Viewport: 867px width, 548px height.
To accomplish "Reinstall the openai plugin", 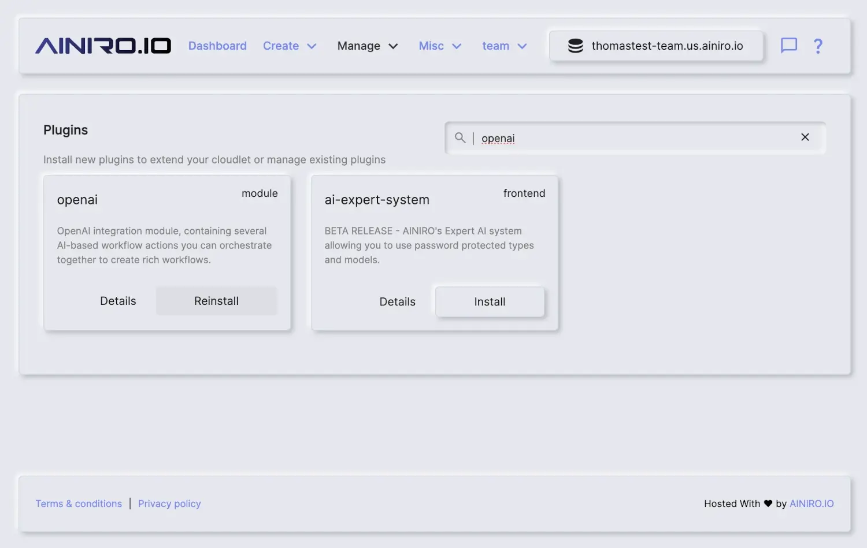I will click(216, 301).
